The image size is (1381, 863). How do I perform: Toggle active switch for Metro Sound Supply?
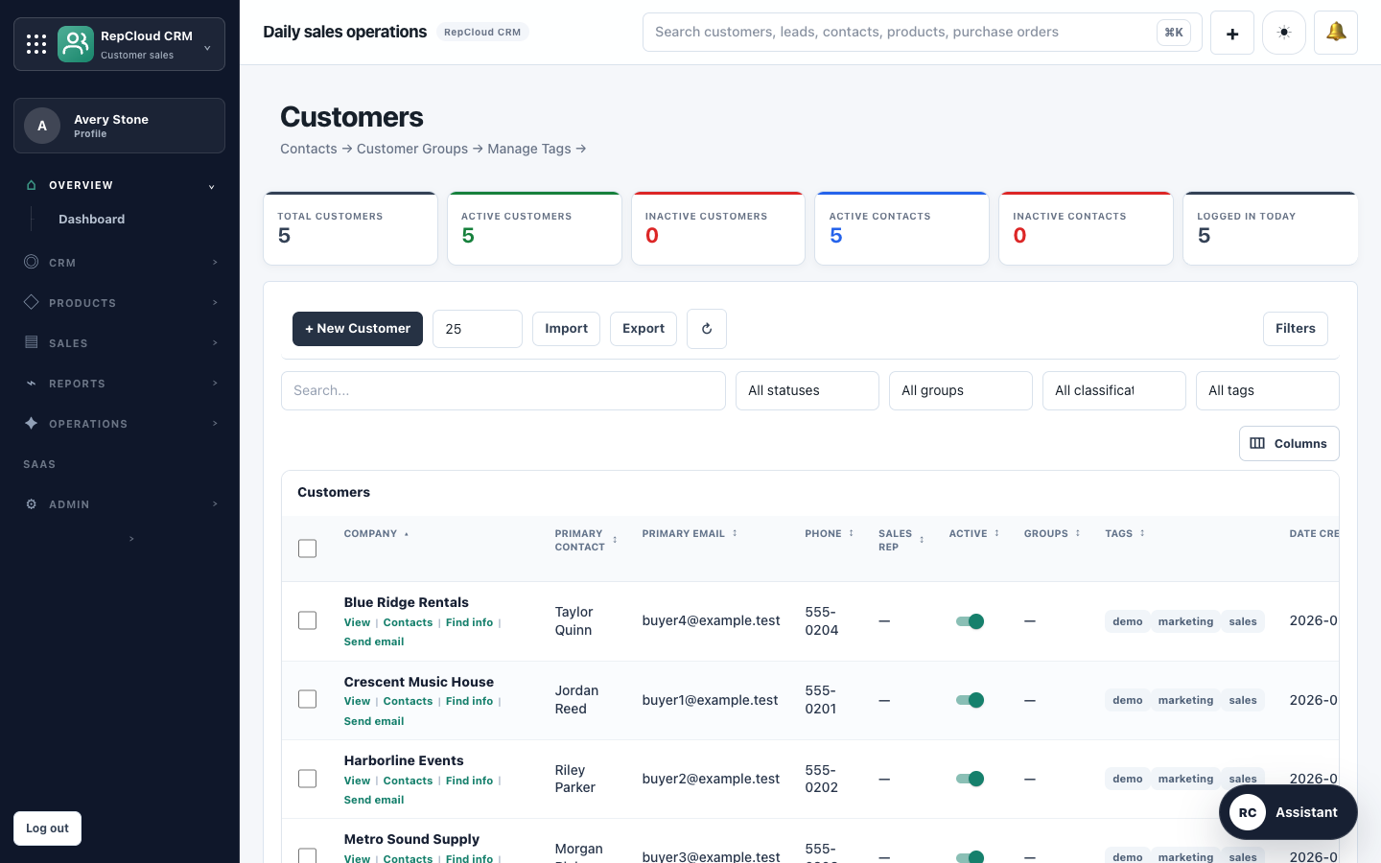click(x=970, y=856)
